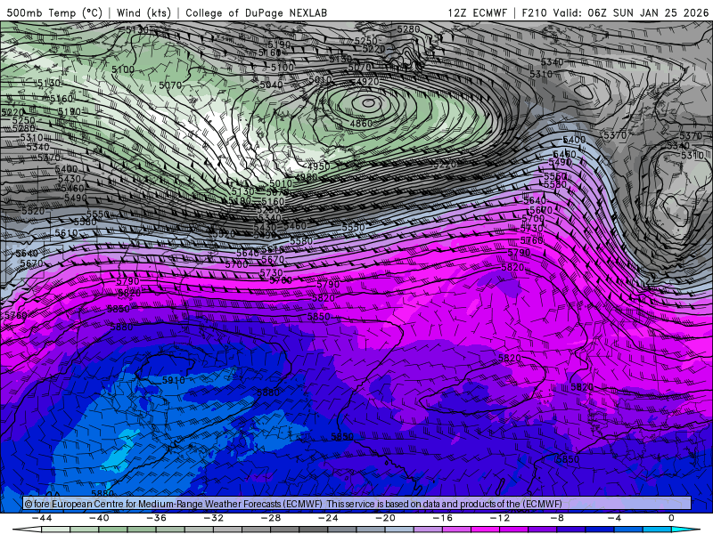Click the -28 color scale label
The width and height of the screenshot is (713, 534).
point(271,518)
